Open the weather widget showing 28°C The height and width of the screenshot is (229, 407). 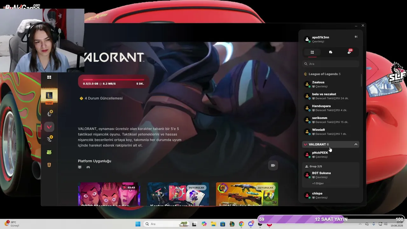tap(13, 224)
